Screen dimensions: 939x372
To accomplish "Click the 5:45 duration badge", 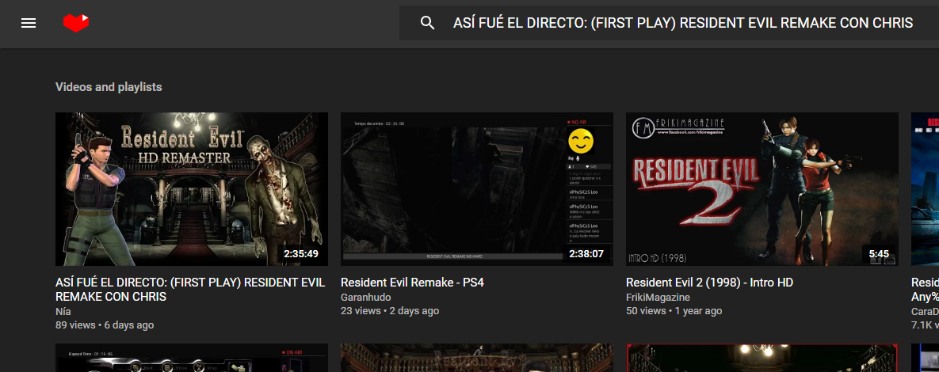I will pyautogui.click(x=879, y=253).
